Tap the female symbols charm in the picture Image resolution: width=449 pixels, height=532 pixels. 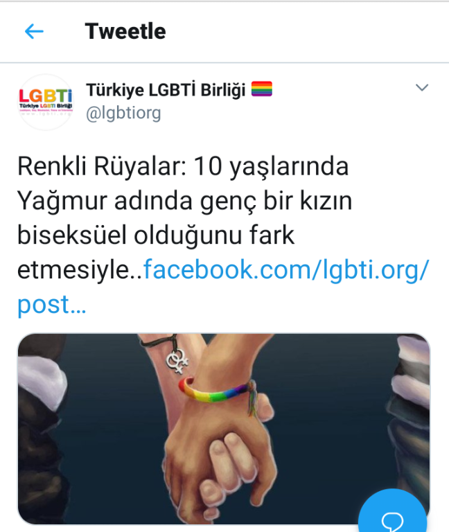point(177,362)
